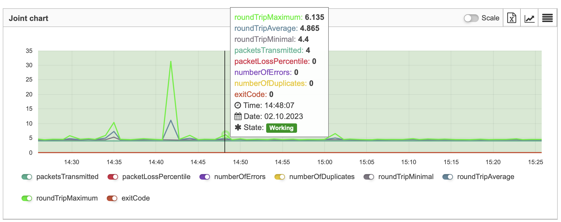The width and height of the screenshot is (561, 222).
Task: Click the 'roundTripMaximum: 6.135' tooltip line
Action: pos(279,17)
